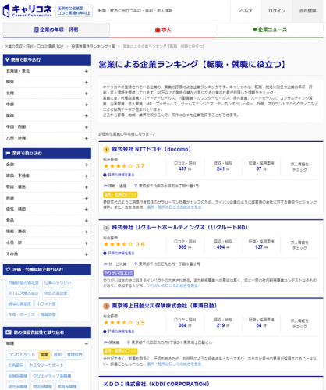Click 長所・短所の口コミ label in NTTドコモ card

tap(120, 195)
